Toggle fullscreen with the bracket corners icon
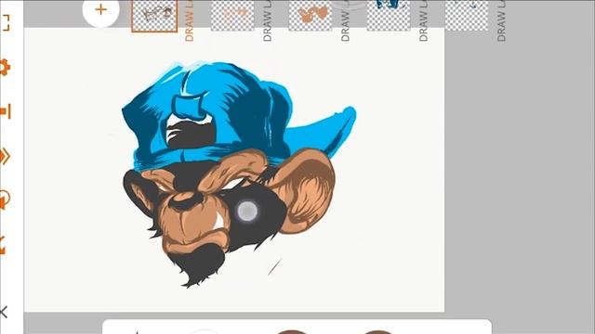This screenshot has height=334, width=595. click(6, 23)
